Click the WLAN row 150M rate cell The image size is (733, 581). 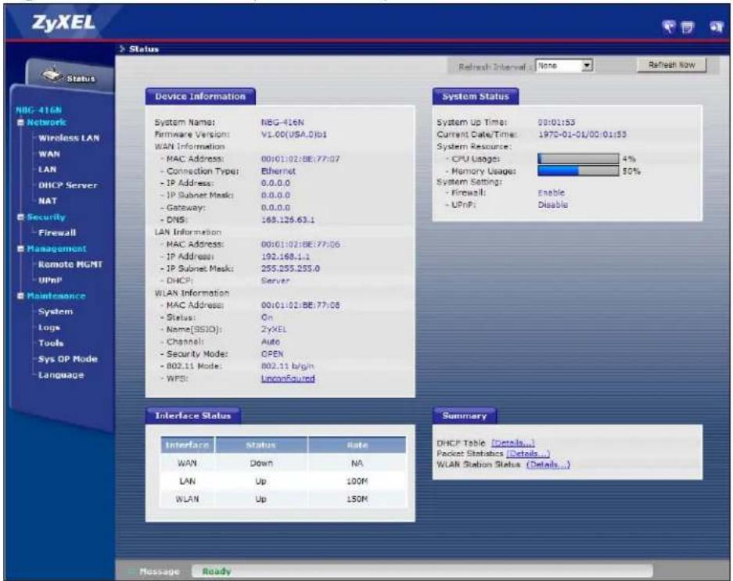pyautogui.click(x=358, y=499)
